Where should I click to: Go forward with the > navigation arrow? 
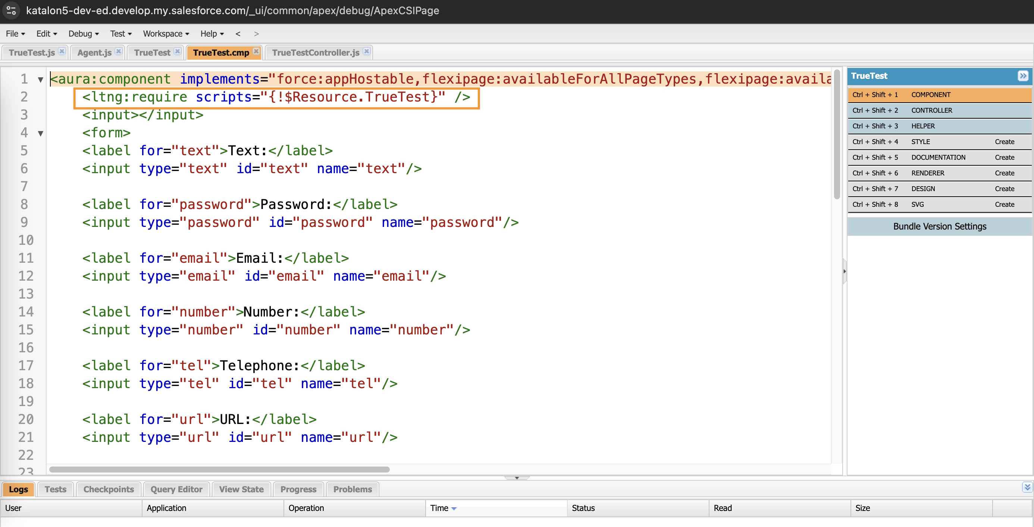click(x=257, y=34)
